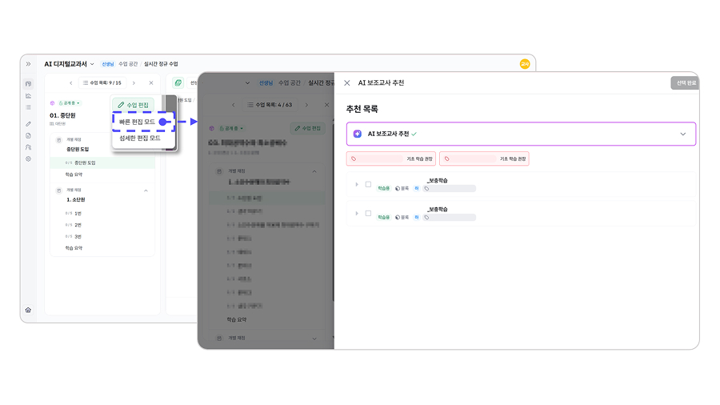The height and width of the screenshot is (405, 720).
Task: Close the AI 보조교사 추천 panel
Action: pos(346,82)
